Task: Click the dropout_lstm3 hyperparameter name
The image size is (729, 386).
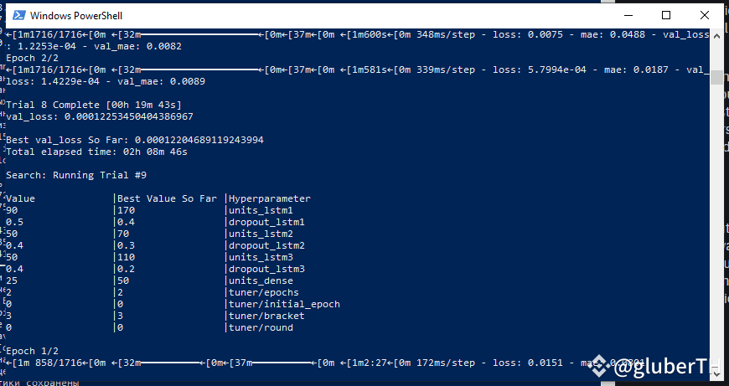Action: (266, 269)
